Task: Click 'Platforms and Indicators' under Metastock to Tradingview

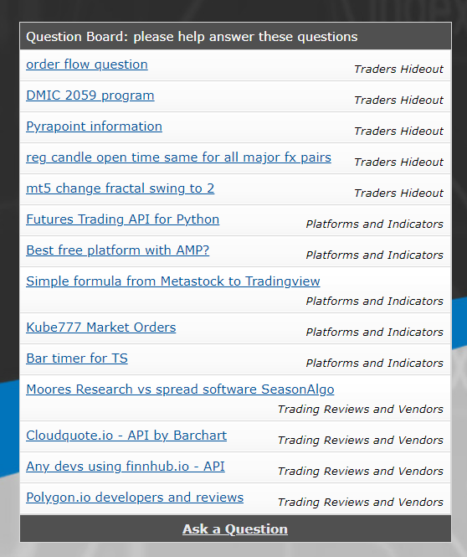Action: (x=375, y=301)
